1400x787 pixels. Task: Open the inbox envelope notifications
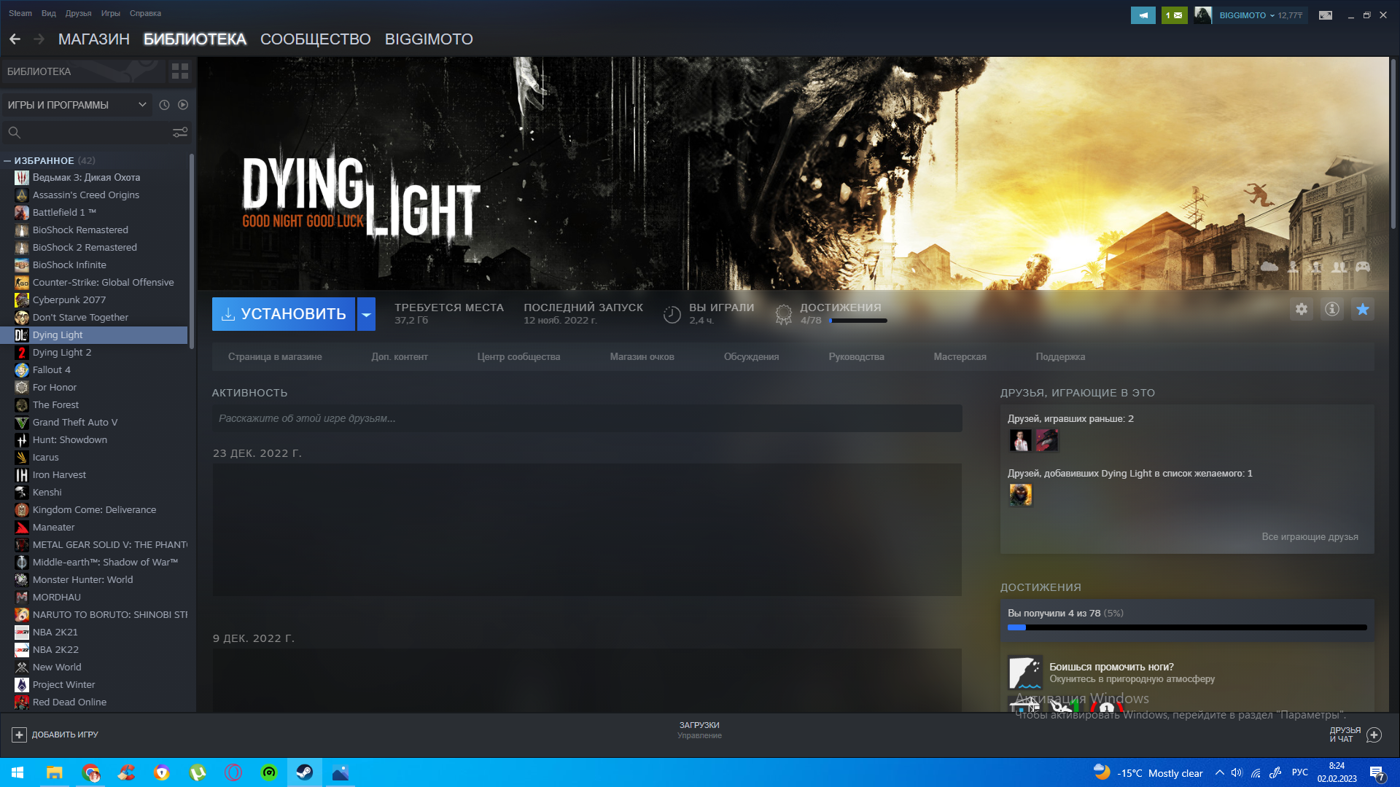[1174, 15]
